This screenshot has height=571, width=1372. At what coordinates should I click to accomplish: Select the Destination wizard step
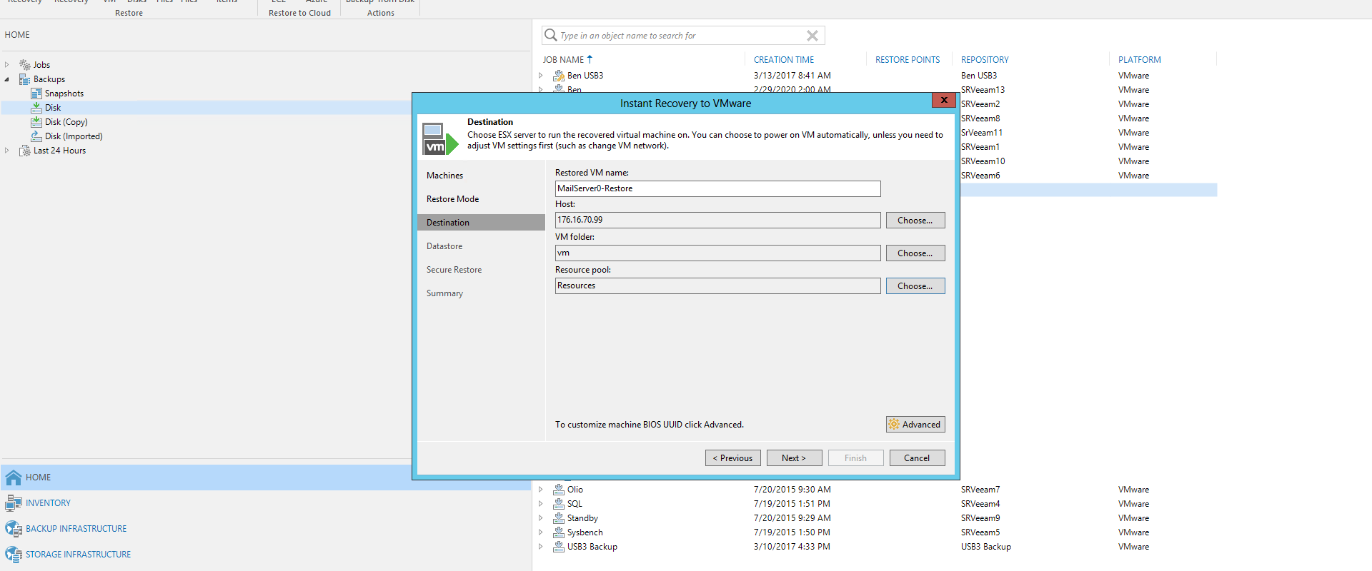(481, 223)
